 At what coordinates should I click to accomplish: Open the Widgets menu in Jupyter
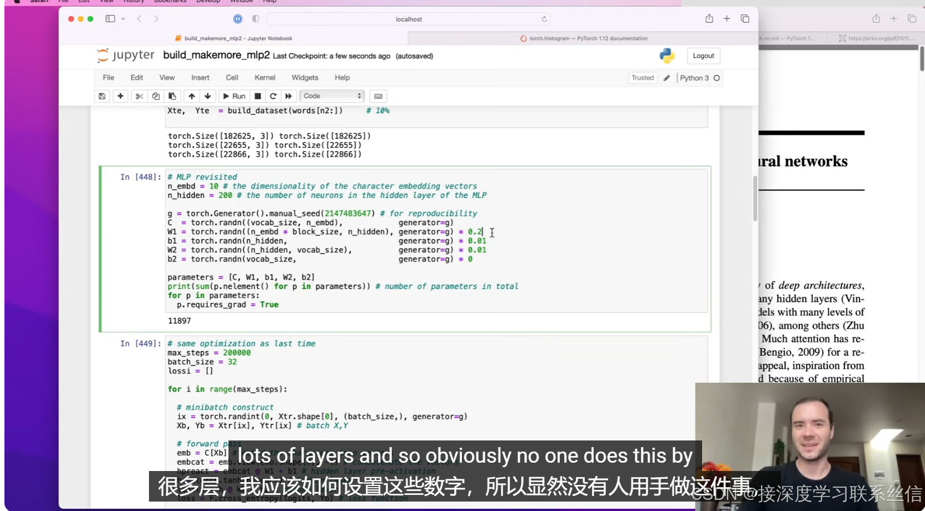[x=305, y=78]
